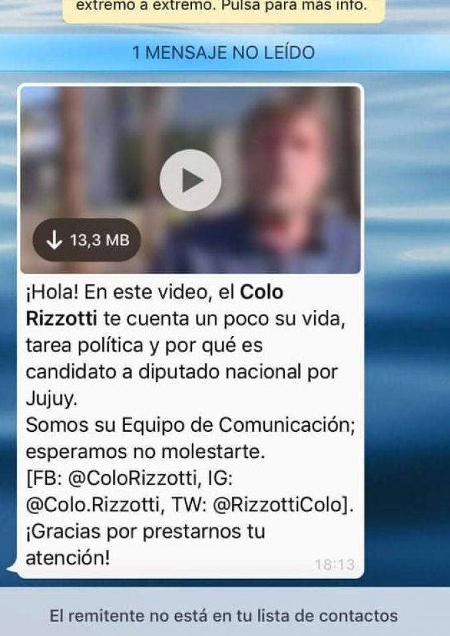Tap the download arrow icon on video

54,240
